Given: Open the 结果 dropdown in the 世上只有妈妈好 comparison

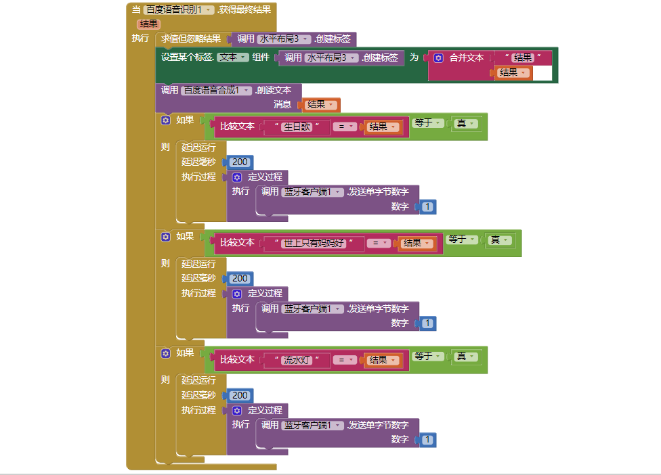Looking at the screenshot, I should point(417,244).
